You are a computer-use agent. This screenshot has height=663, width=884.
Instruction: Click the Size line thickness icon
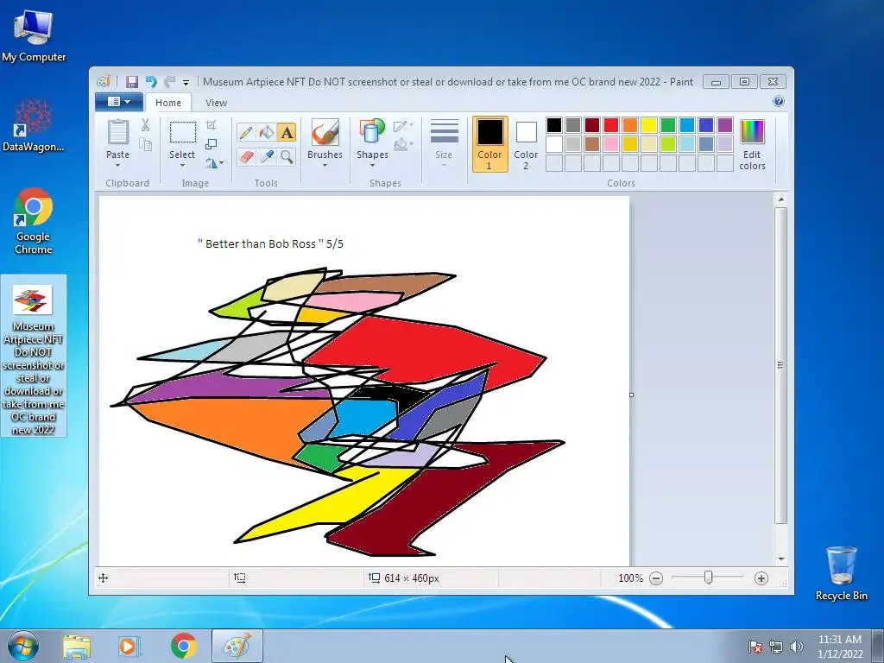444,132
